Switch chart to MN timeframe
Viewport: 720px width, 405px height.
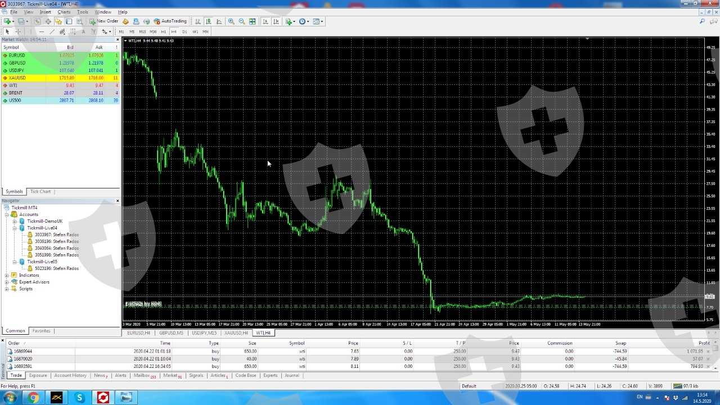tap(205, 31)
